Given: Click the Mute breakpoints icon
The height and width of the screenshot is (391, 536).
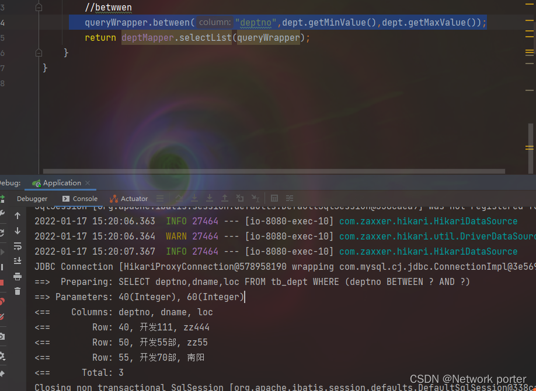Looking at the screenshot, I should (2, 317).
